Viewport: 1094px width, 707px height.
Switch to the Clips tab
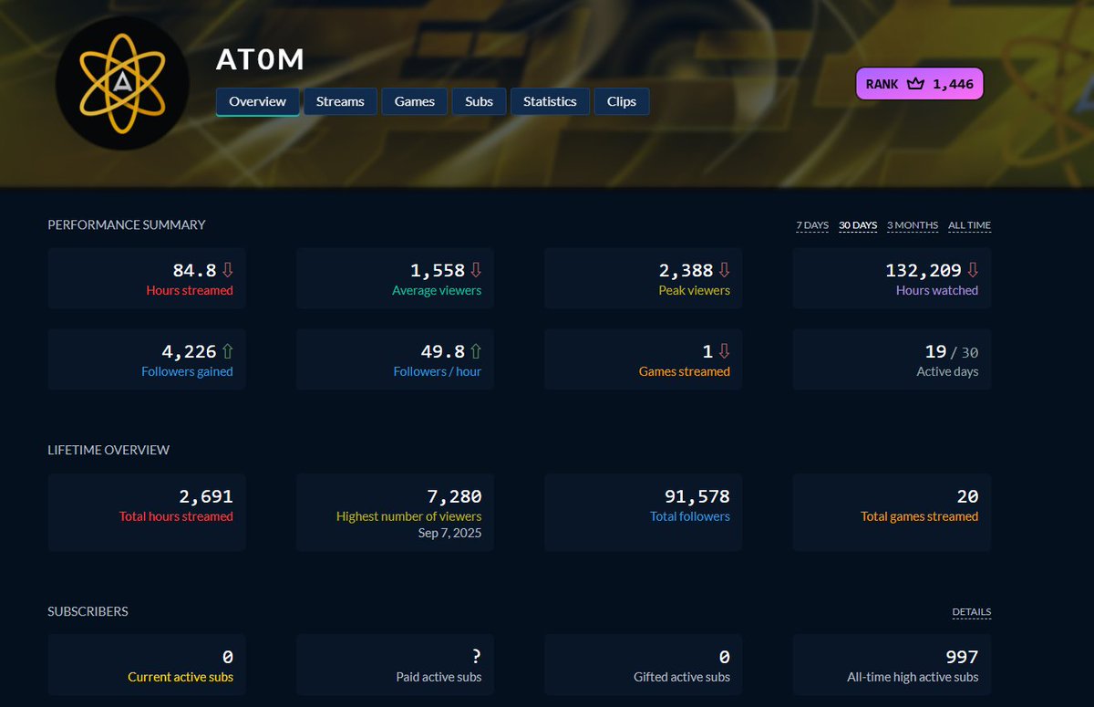(622, 101)
